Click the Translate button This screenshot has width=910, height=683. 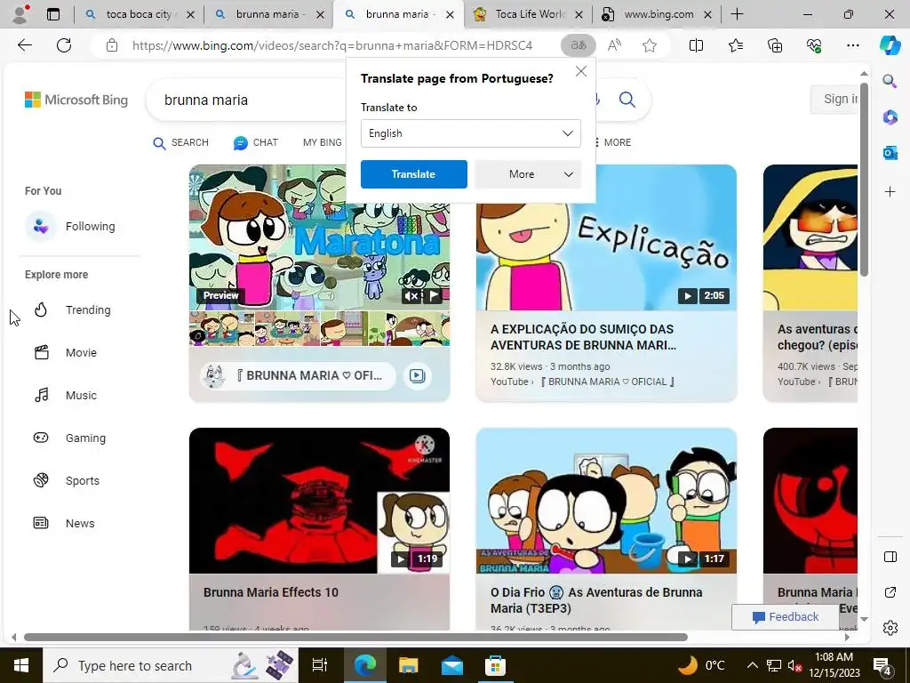[414, 174]
